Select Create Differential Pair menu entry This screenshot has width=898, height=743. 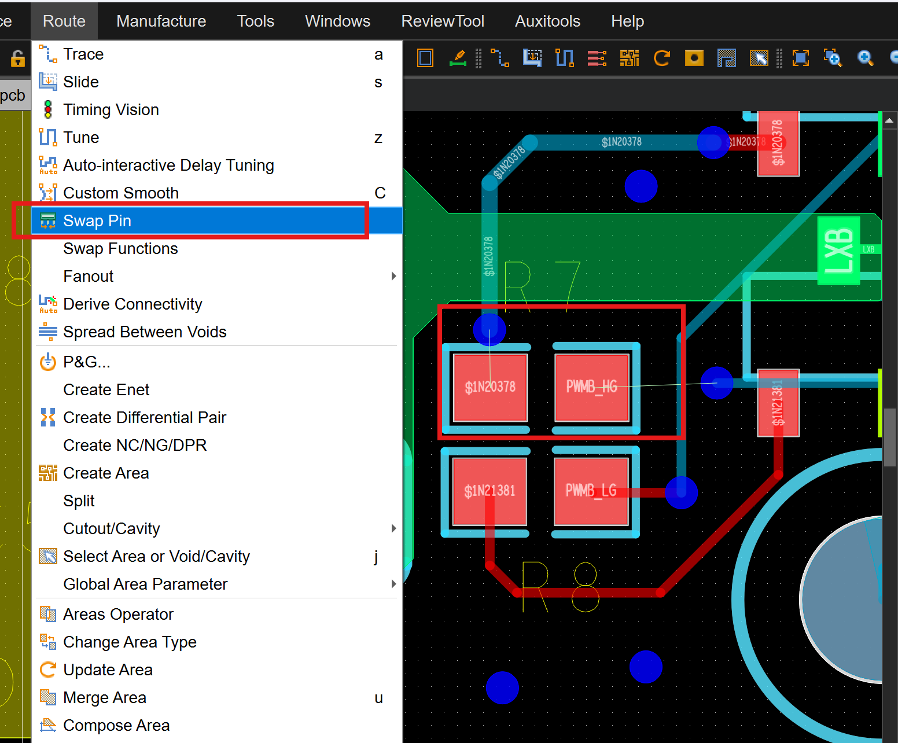click(x=145, y=418)
